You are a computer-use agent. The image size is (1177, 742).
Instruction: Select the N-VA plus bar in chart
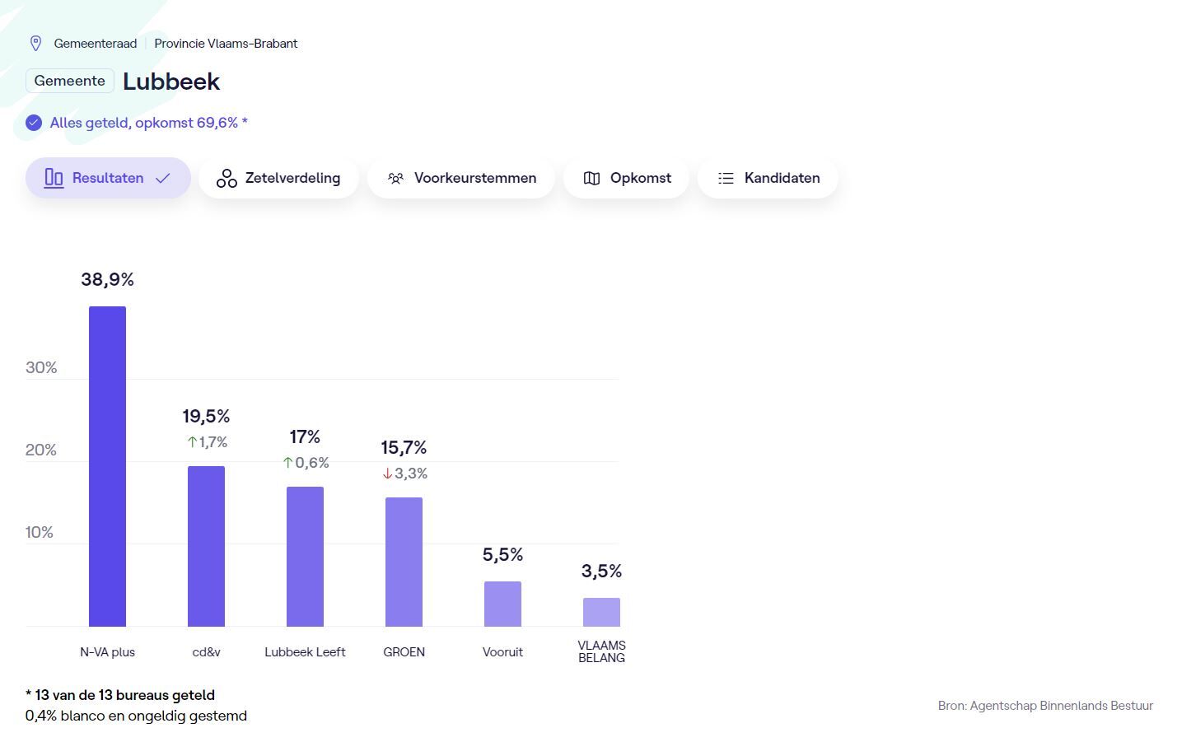(x=107, y=466)
